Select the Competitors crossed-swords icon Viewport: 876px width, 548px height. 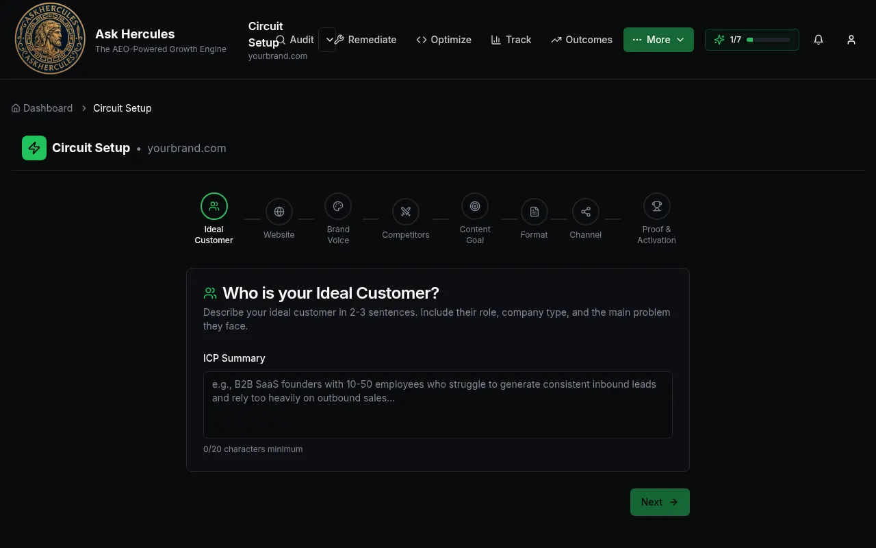point(406,212)
